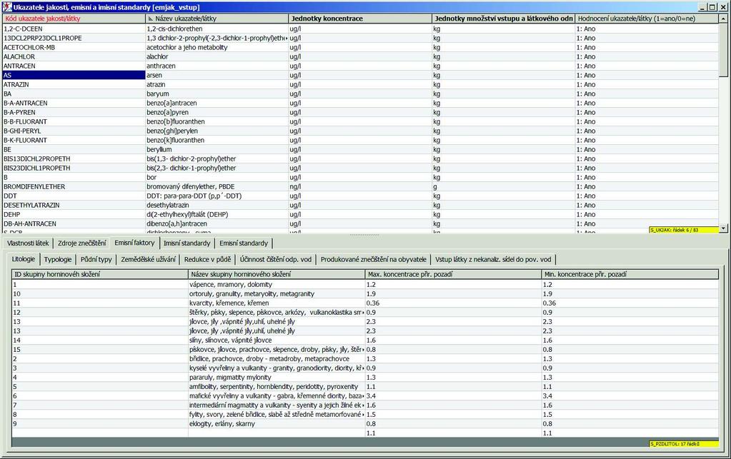731x459 pixels.
Task: Switch to the Typologie sub-tab
Action: pyautogui.click(x=58, y=259)
